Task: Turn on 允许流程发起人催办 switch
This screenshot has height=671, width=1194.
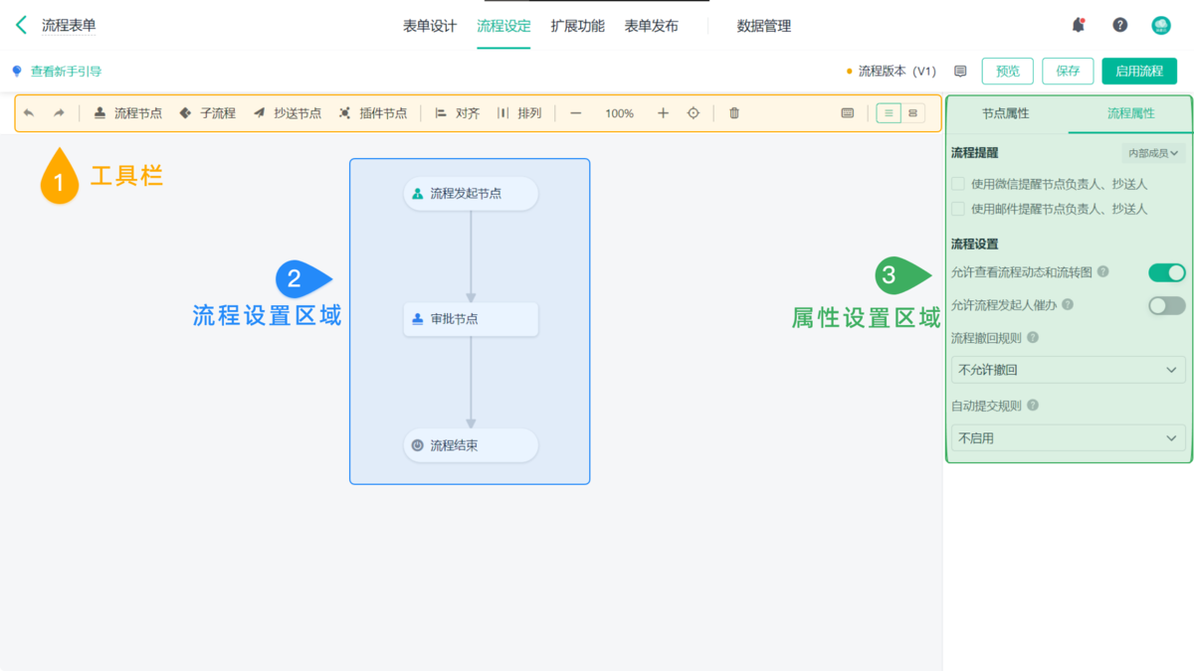Action: [1166, 305]
